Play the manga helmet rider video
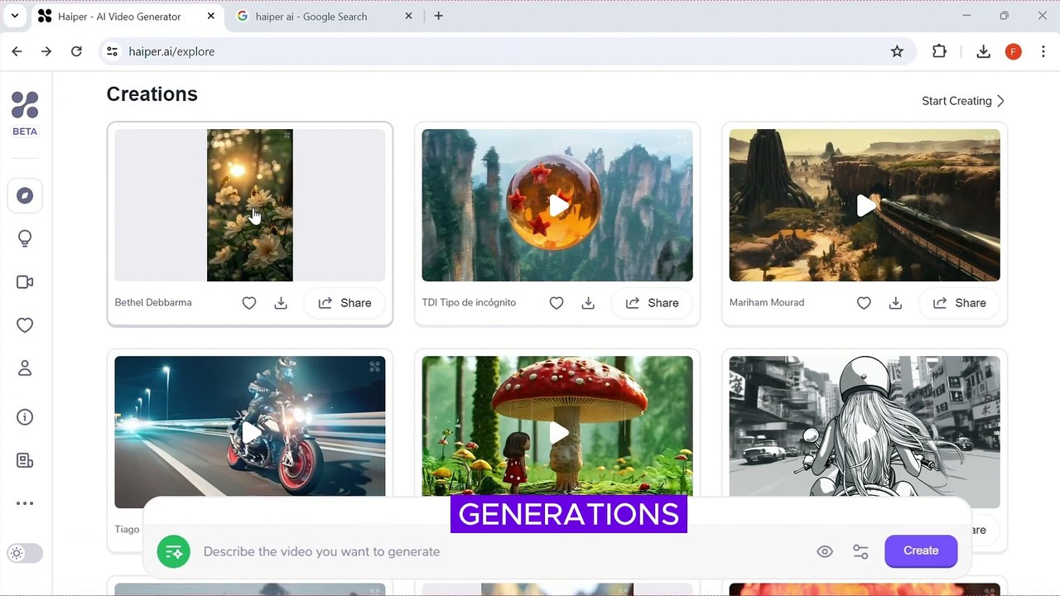 [865, 432]
